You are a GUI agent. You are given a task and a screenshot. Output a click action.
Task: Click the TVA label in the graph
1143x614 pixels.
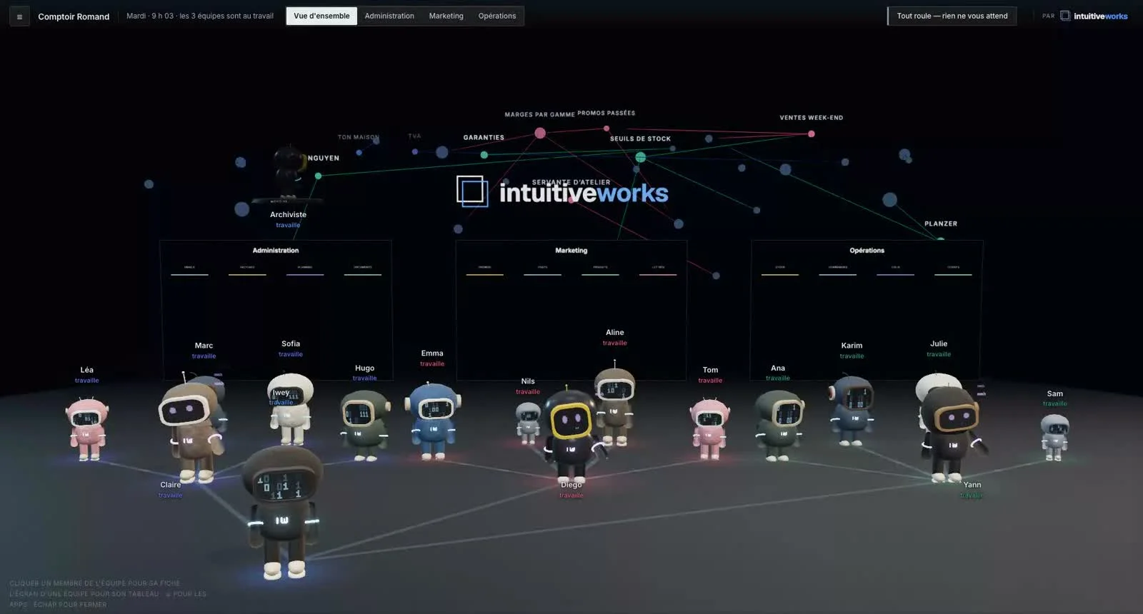415,136
